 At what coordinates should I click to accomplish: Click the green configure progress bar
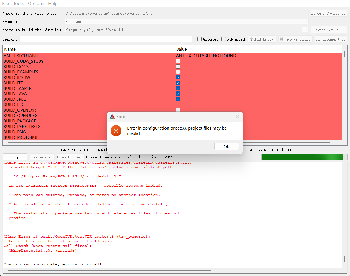[304, 157]
